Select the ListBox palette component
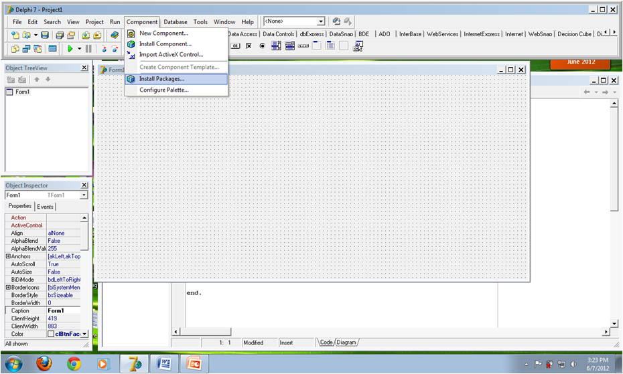623x374 pixels. coord(276,46)
